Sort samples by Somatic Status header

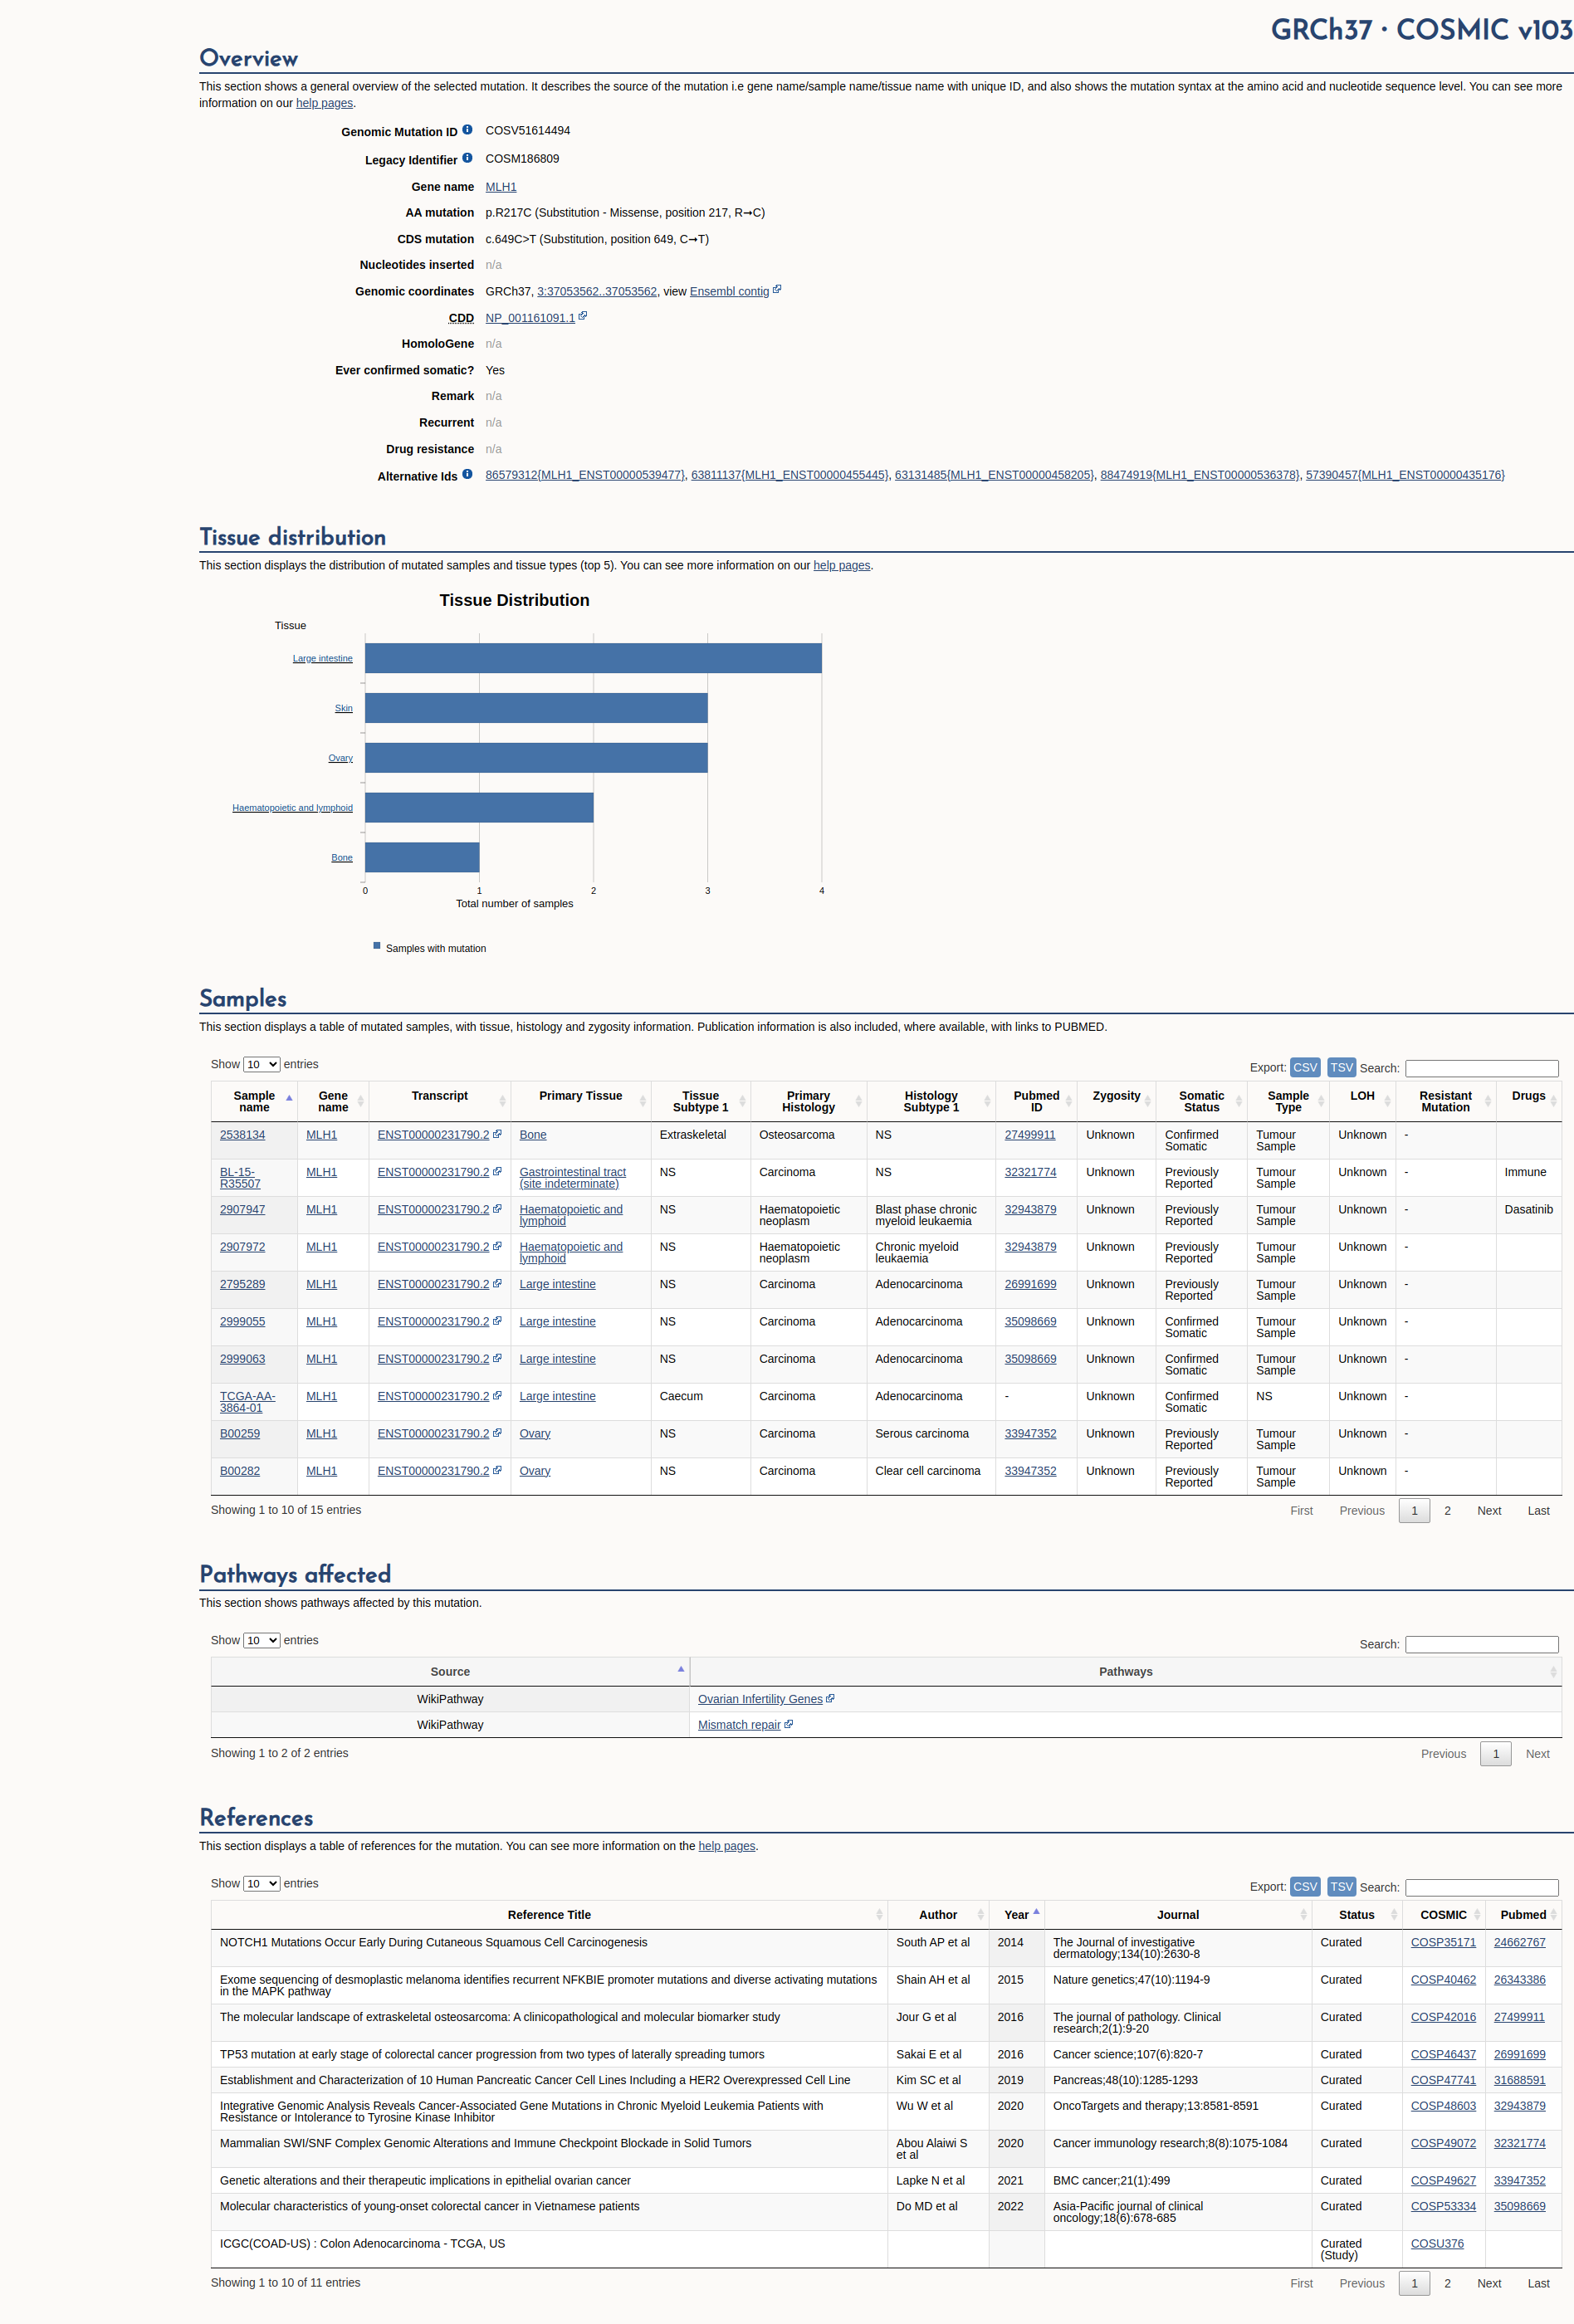pyautogui.click(x=1201, y=1101)
